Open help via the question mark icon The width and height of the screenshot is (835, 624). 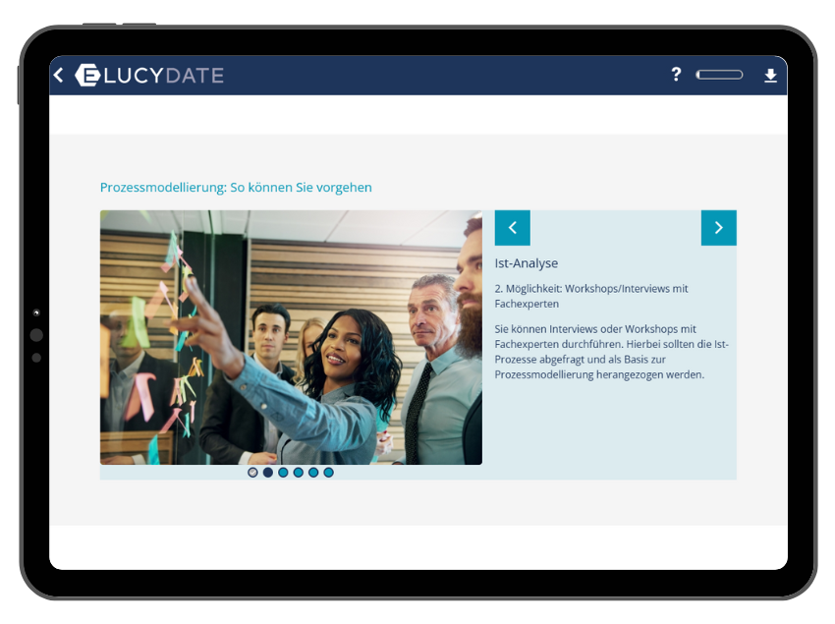(x=676, y=75)
